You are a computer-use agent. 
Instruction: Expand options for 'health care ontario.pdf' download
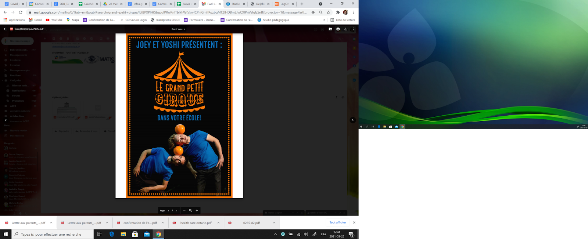[218, 223]
